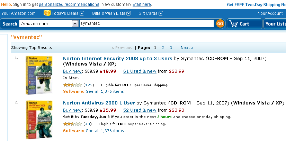Expand the Today's Deals dropdown arrow
Screen dimensions: 286x141
click(82, 13)
